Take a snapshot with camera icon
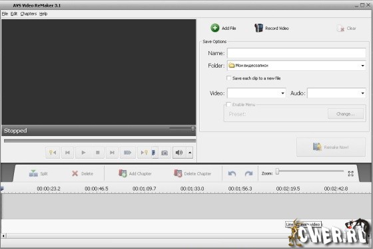Image resolution: width=373 pixels, height=249 pixels. (165, 153)
